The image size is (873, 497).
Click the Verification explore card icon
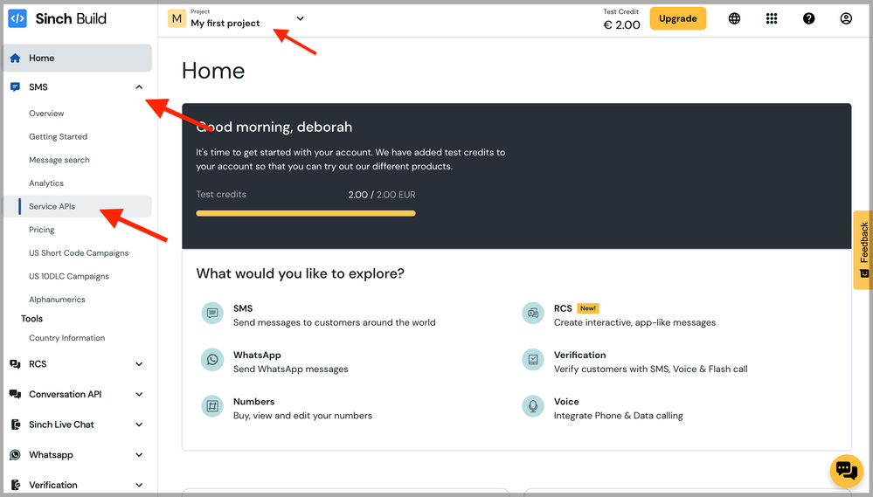pos(533,360)
